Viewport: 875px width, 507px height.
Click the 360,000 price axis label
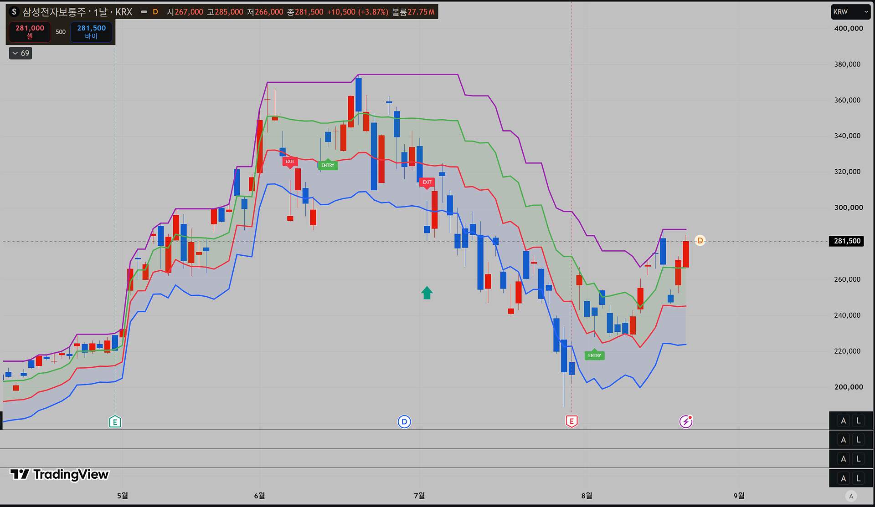pos(848,100)
